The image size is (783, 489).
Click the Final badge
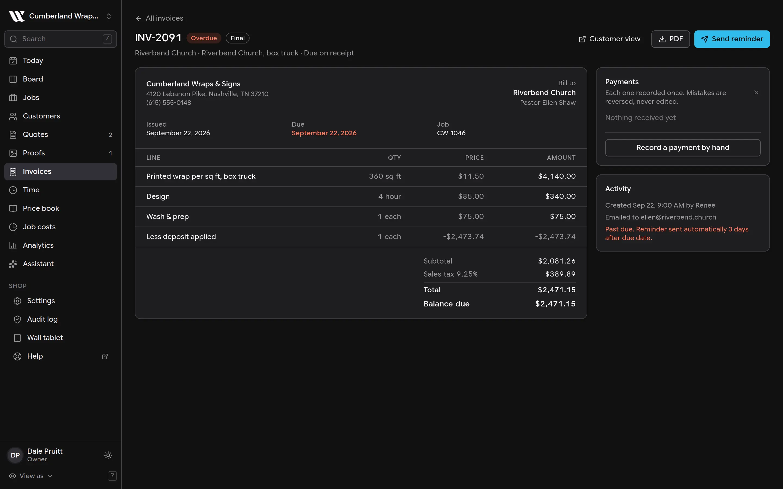tap(238, 38)
